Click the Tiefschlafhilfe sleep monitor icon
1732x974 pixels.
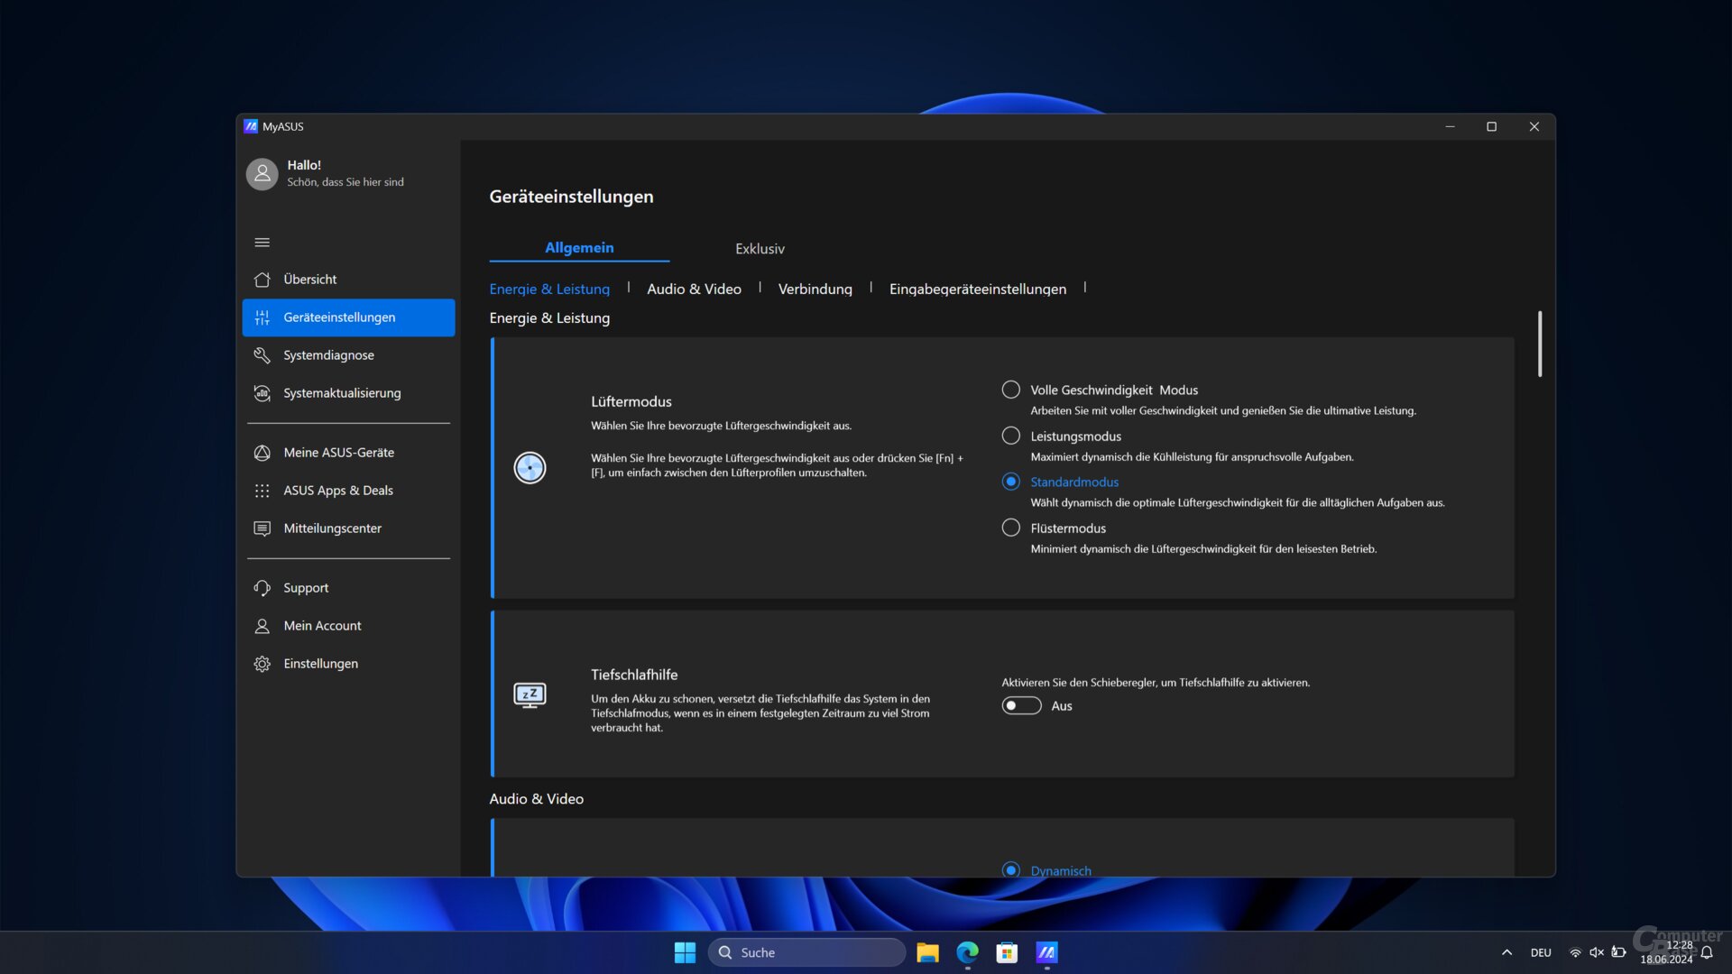(x=530, y=694)
